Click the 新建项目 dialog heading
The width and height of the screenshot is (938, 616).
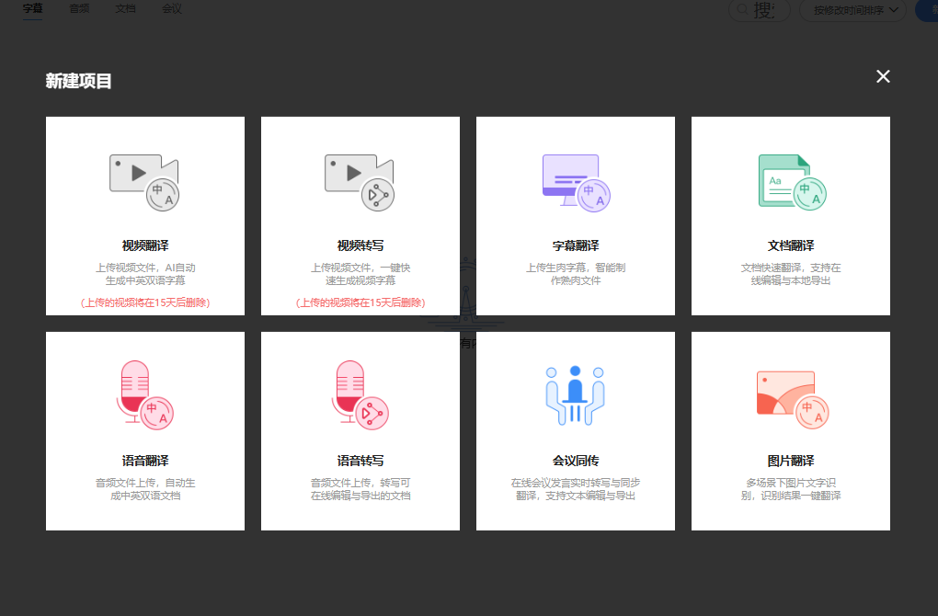pos(78,81)
